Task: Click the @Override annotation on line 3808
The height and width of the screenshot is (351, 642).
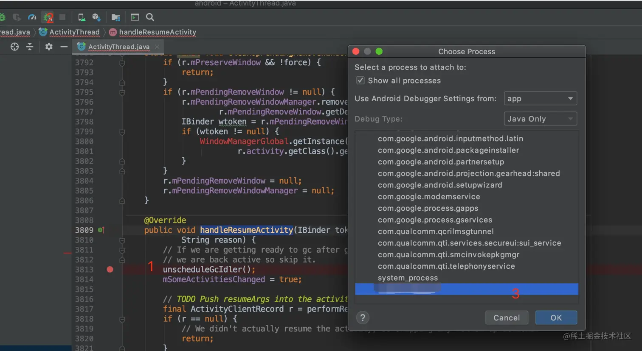Action: [165, 220]
